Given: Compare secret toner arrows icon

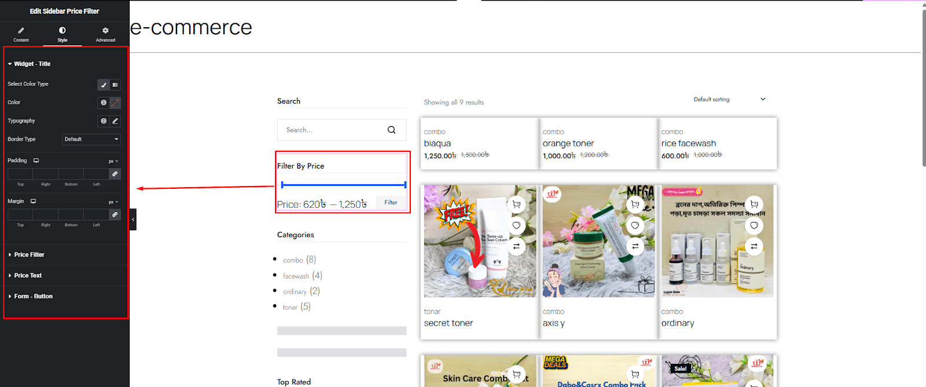Looking at the screenshot, I should coord(516,246).
